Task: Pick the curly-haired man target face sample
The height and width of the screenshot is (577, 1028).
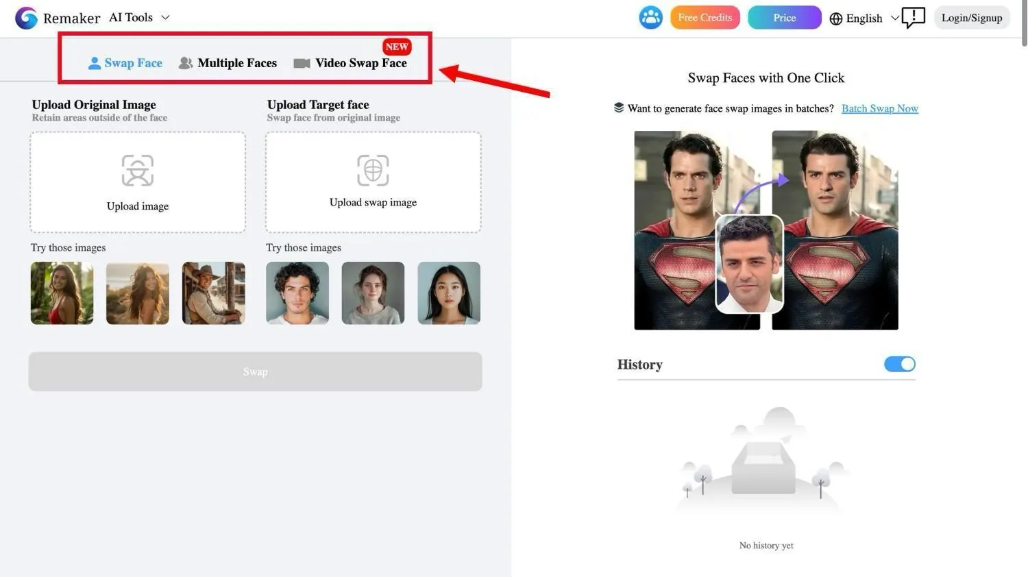Action: pos(297,293)
